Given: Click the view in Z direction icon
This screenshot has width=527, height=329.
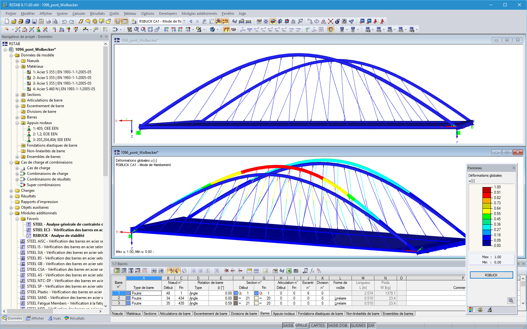Looking at the screenshot, I should 180,29.
